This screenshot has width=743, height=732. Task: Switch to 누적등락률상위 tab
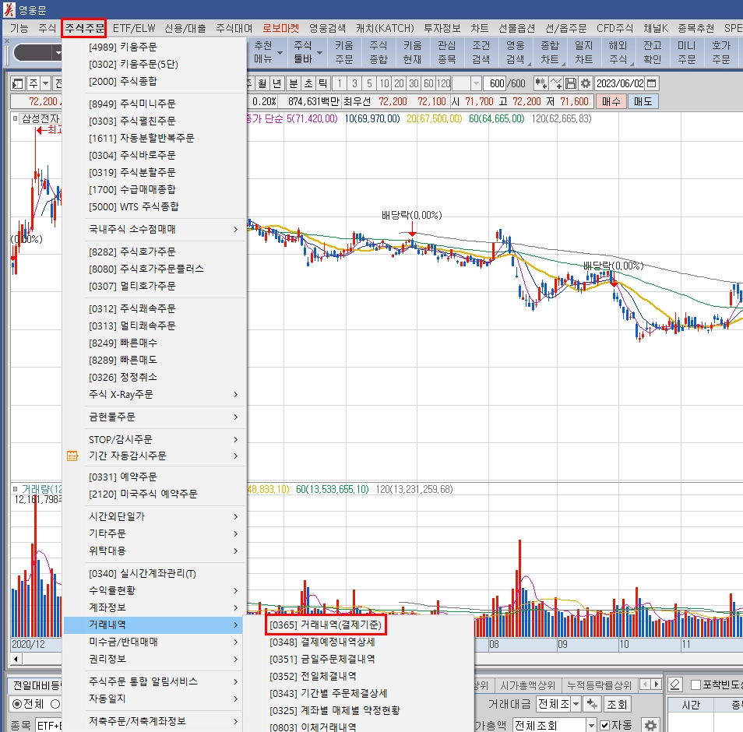click(x=599, y=685)
